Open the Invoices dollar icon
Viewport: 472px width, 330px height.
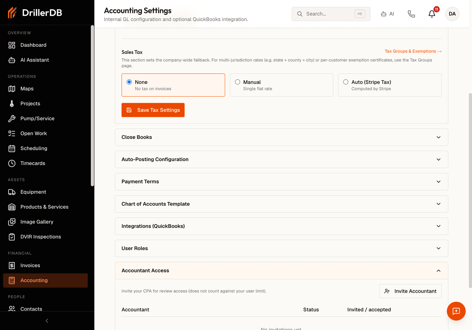click(x=12, y=266)
